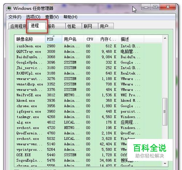
Task: Select the Jhi_servic... process row
Action: 88,68
